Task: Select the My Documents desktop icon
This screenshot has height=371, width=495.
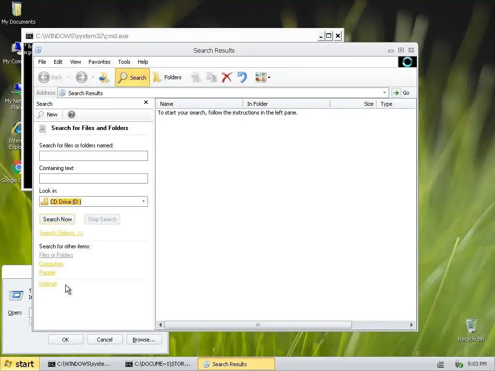Action: tap(17, 13)
